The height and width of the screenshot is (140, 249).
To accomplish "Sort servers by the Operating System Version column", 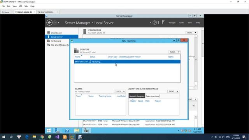I will click(x=130, y=57).
